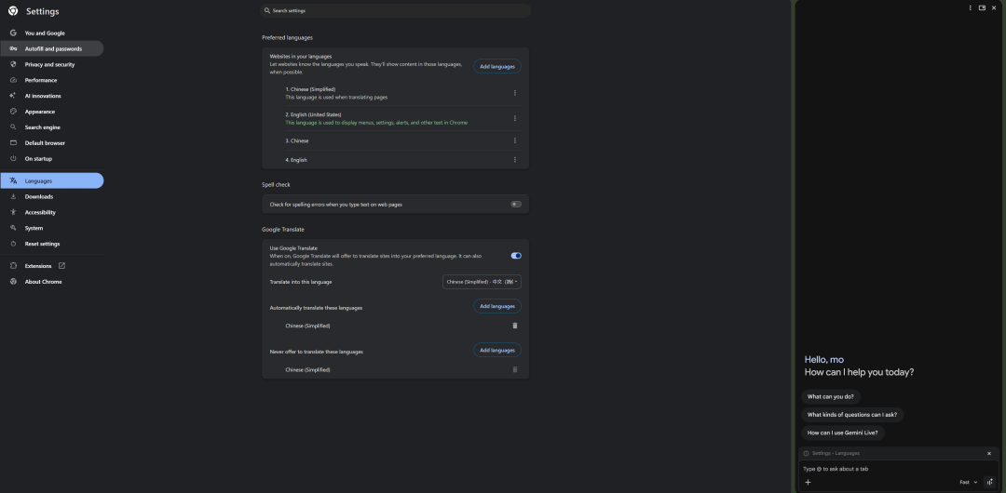Click the plus icon in Gemini prompt box
1006x493 pixels.
[x=808, y=482]
